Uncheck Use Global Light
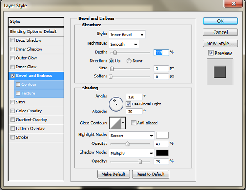This screenshot has width=246, height=190. [x=128, y=104]
